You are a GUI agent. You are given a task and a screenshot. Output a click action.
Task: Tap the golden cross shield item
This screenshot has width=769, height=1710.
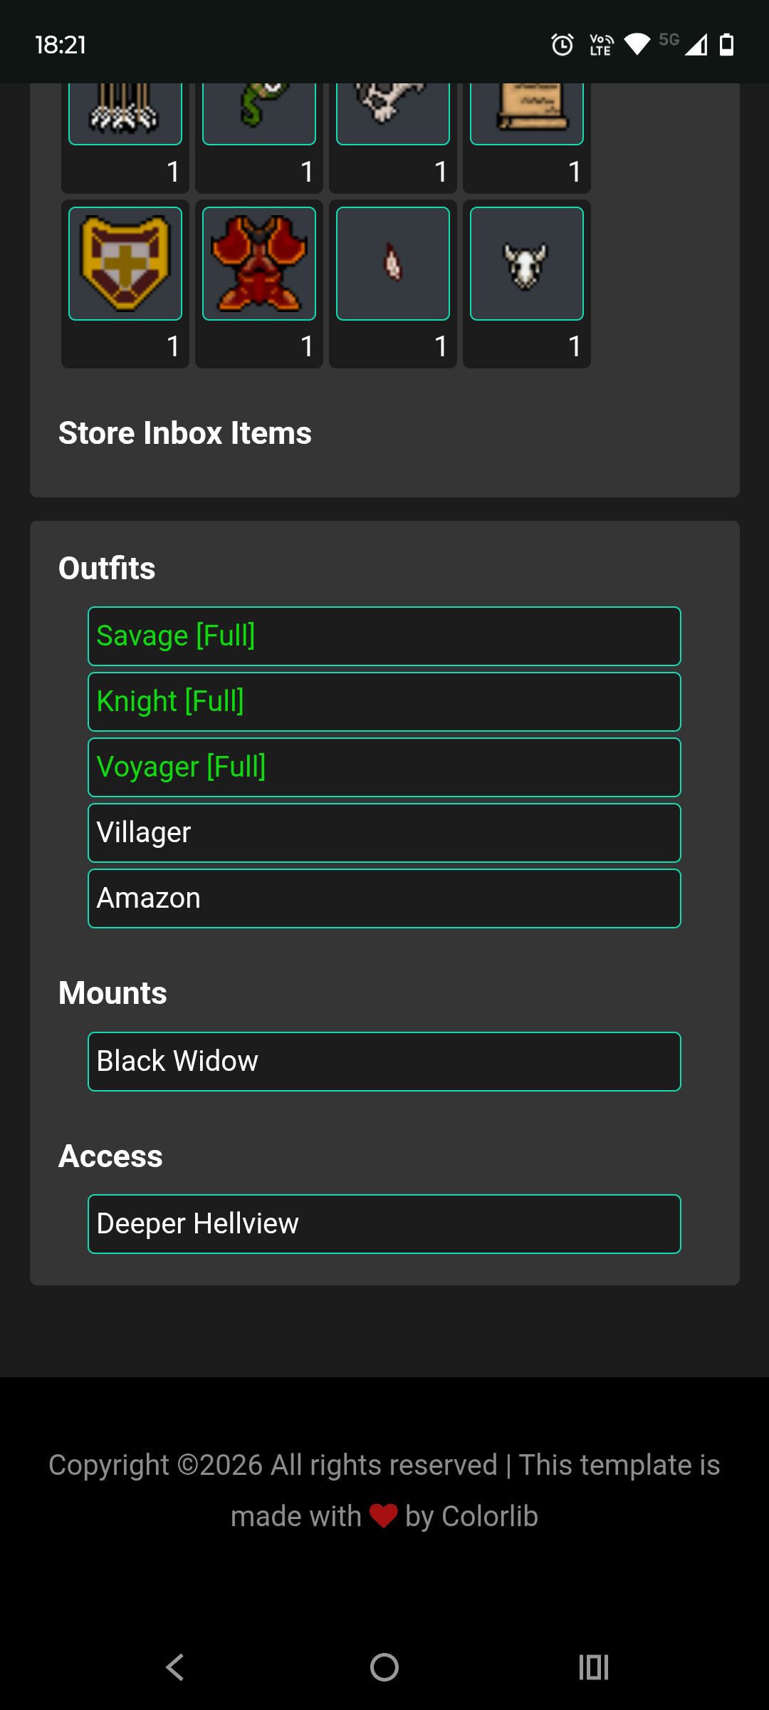pos(125,264)
